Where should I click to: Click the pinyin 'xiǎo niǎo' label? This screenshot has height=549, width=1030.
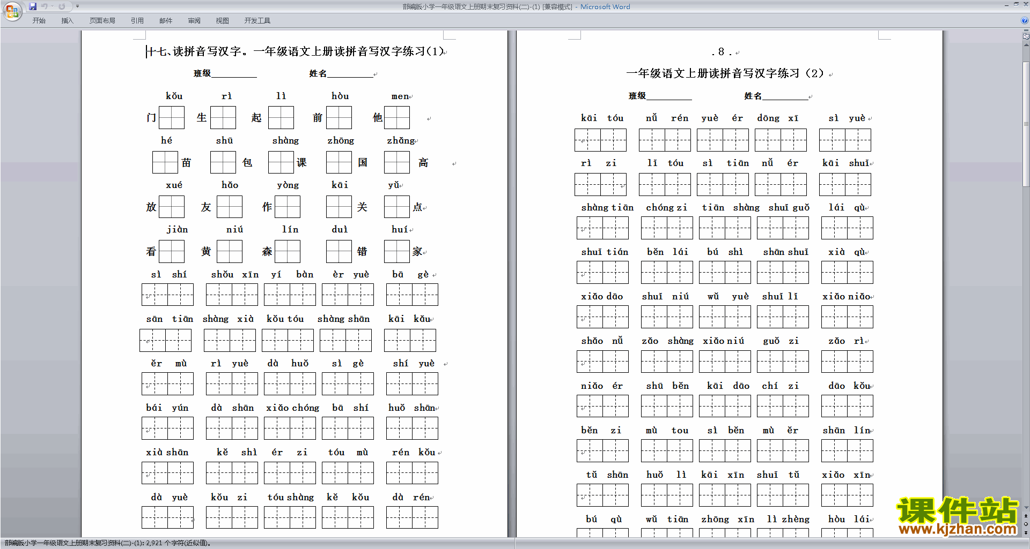coord(847,296)
